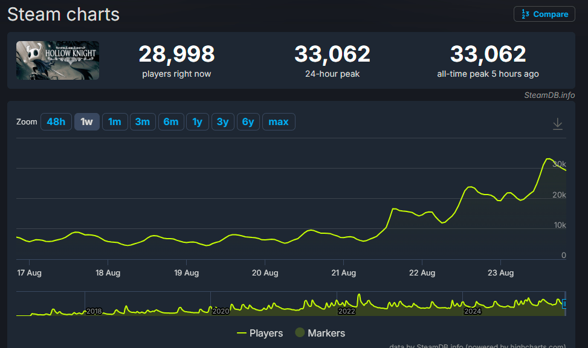Click the Compare button
The height and width of the screenshot is (348, 588).
coord(544,14)
